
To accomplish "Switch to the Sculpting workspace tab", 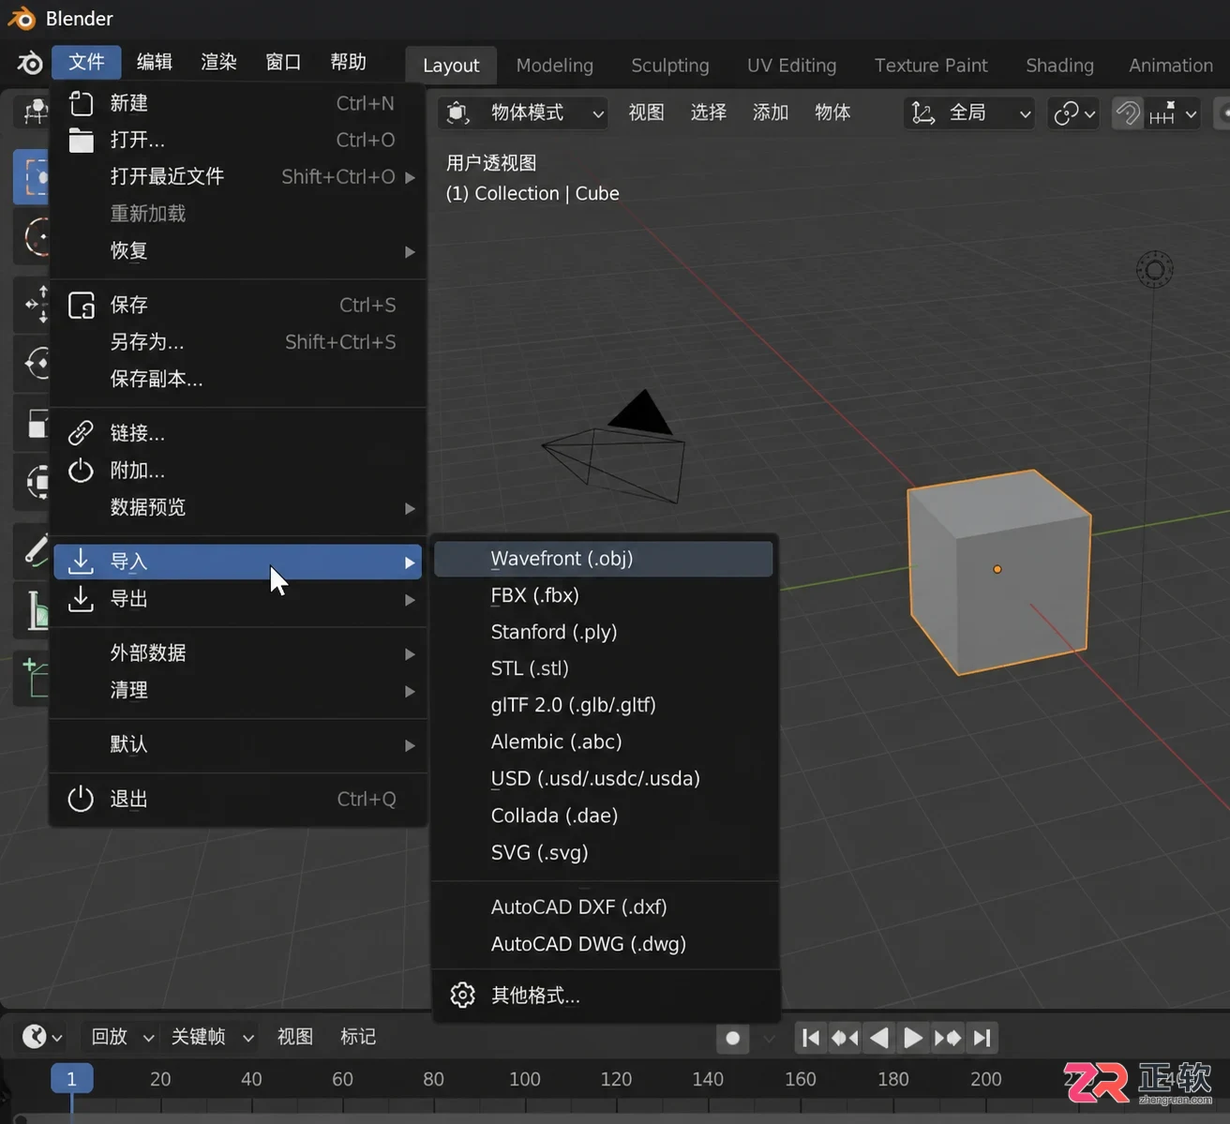I will tap(670, 65).
